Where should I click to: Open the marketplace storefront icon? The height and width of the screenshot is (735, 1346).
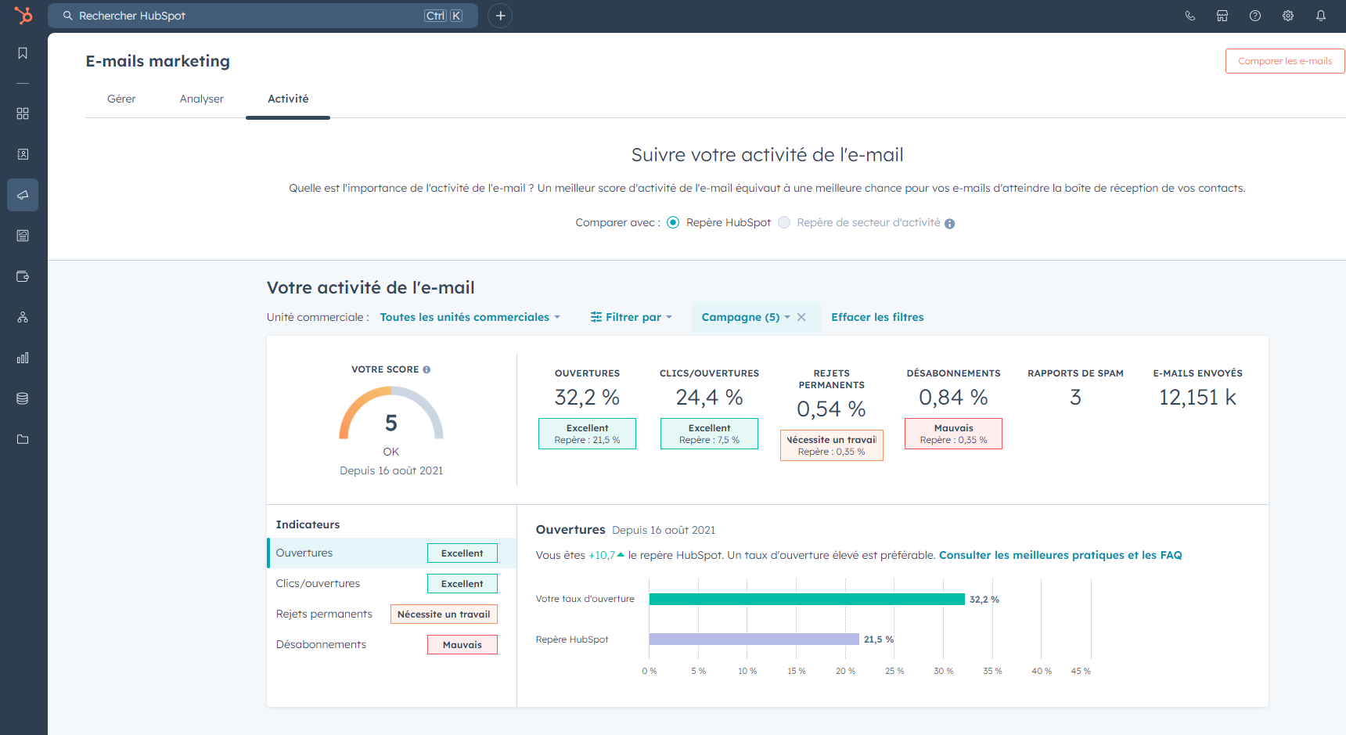tap(1222, 16)
